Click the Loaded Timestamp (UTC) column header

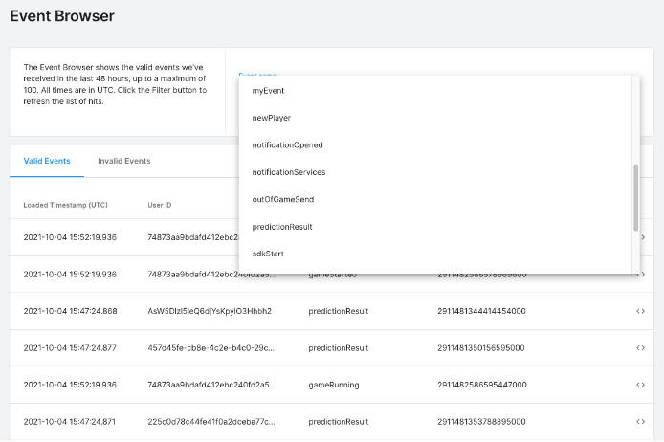pos(65,205)
